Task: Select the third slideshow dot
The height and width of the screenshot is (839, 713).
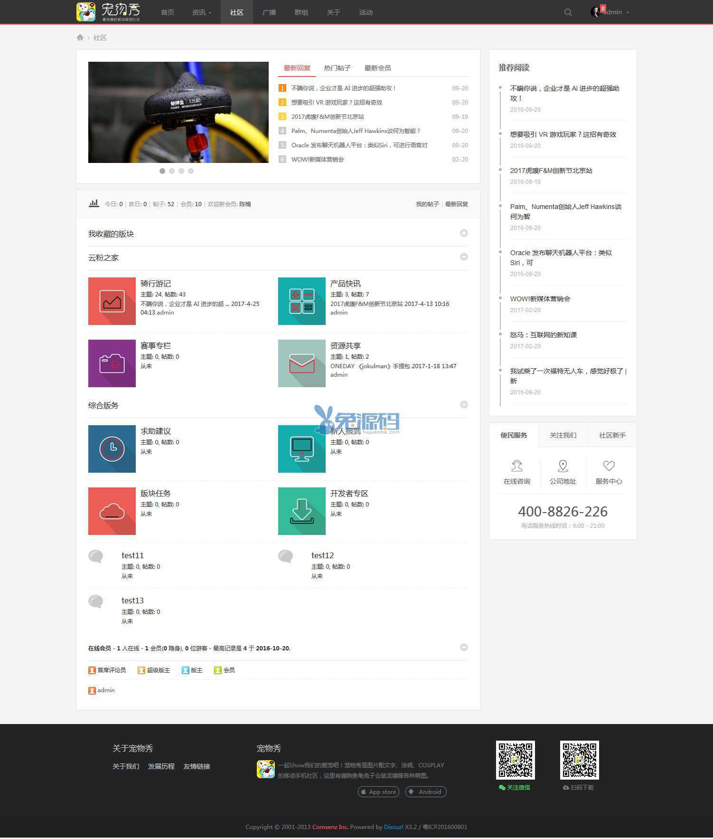Action: [181, 171]
